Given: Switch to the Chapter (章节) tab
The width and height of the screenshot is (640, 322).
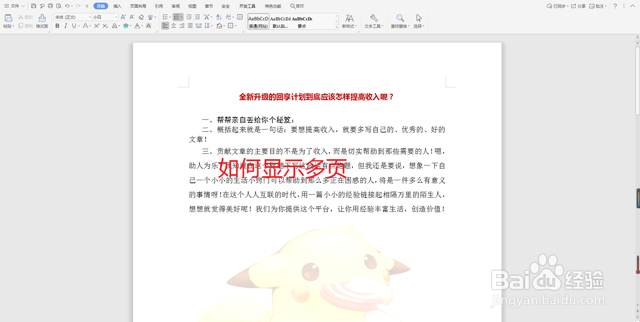Looking at the screenshot, I should point(209,6).
